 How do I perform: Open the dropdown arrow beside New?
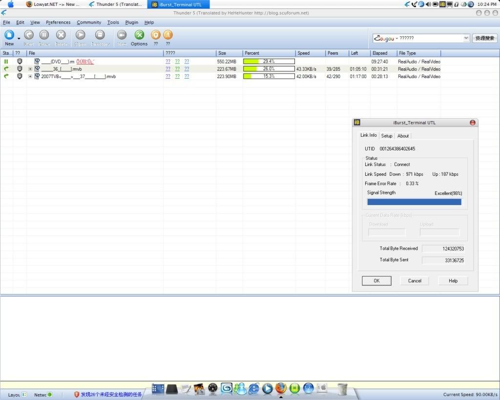(x=19, y=38)
